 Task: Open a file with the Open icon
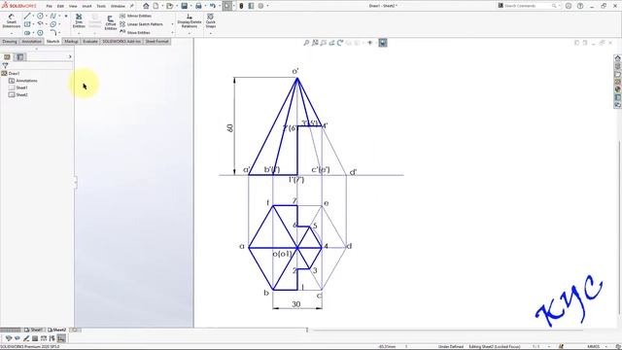coord(169,6)
